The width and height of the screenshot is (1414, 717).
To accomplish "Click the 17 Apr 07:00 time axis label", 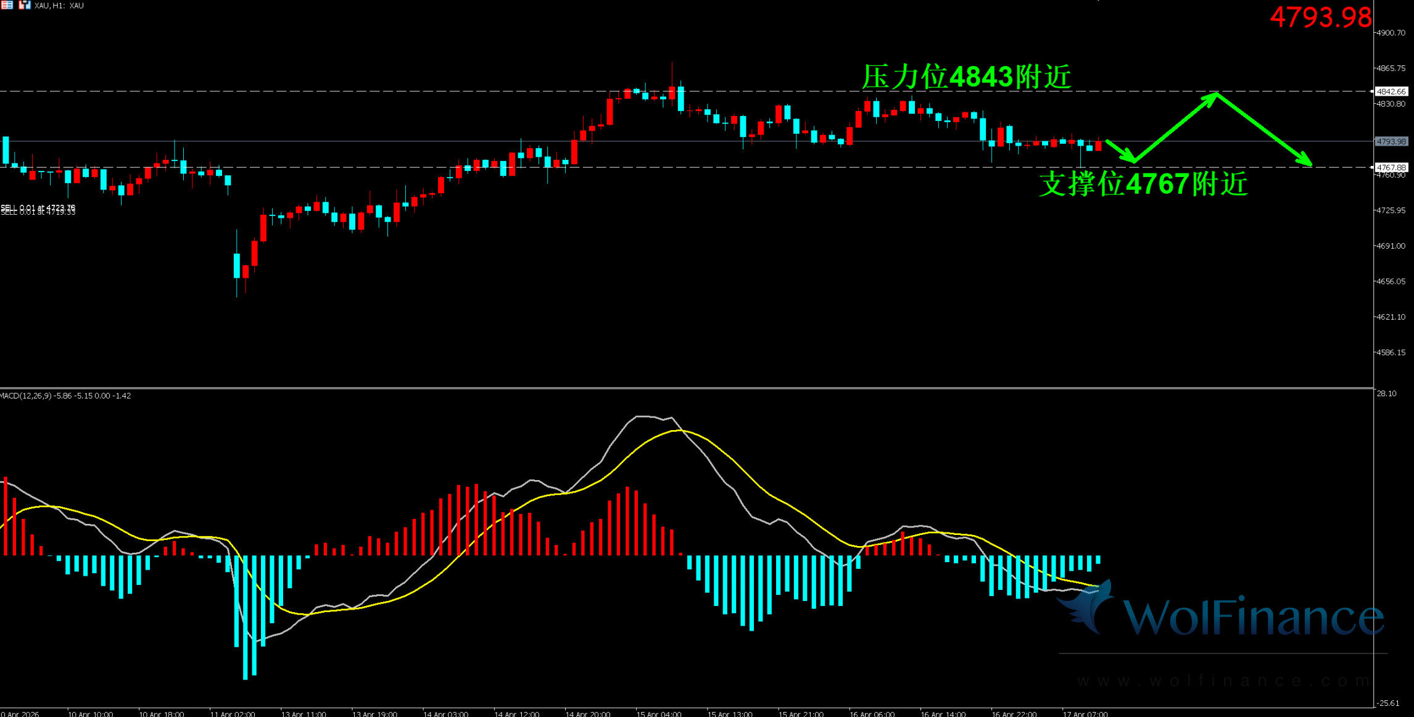I will 1085,714.
